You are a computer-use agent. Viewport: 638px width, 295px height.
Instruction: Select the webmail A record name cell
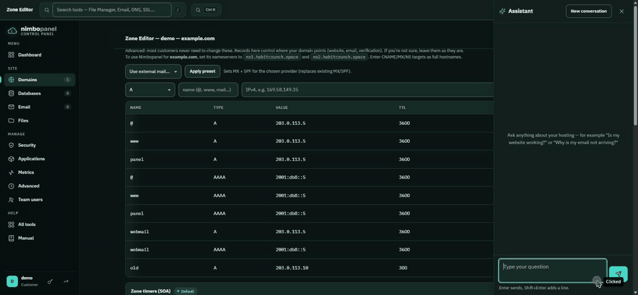(x=138, y=231)
